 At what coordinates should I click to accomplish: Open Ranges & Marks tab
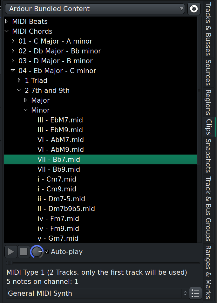point(208,272)
